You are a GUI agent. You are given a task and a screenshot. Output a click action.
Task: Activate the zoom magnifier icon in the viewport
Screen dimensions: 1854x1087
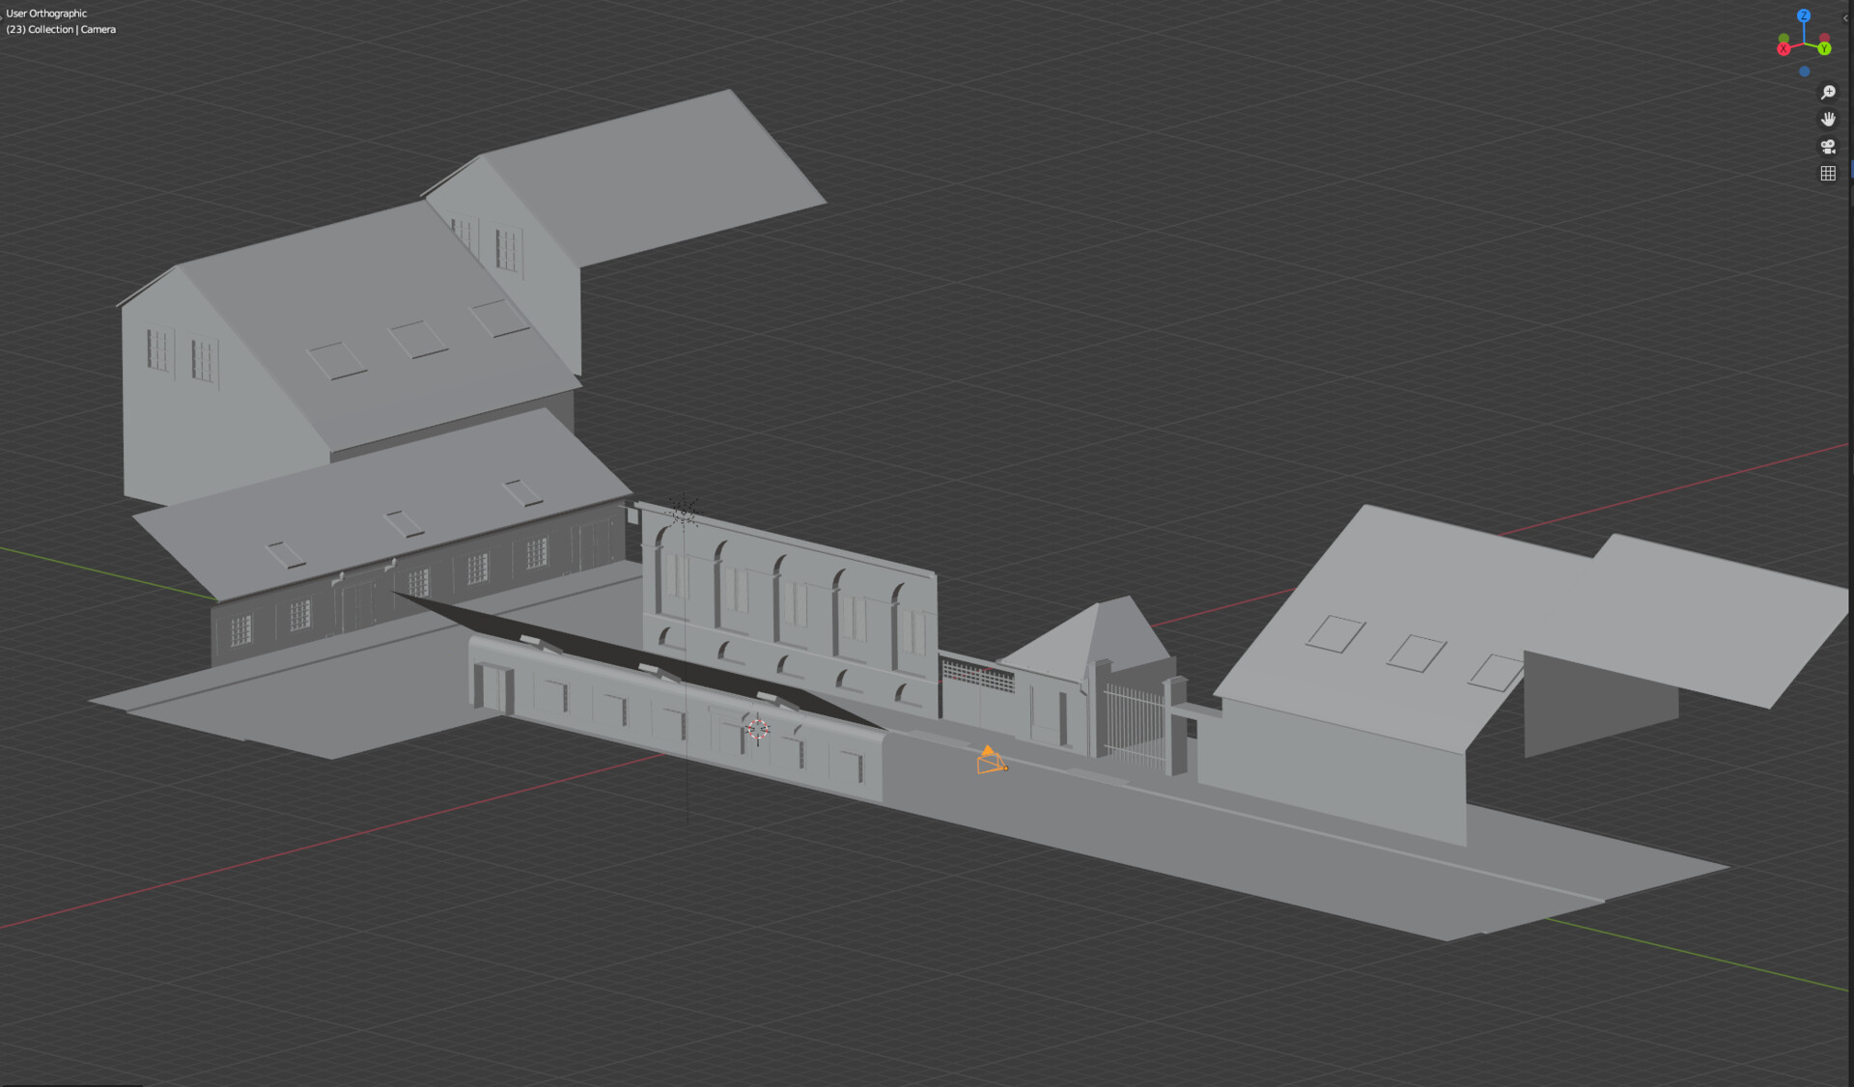pyautogui.click(x=1829, y=92)
